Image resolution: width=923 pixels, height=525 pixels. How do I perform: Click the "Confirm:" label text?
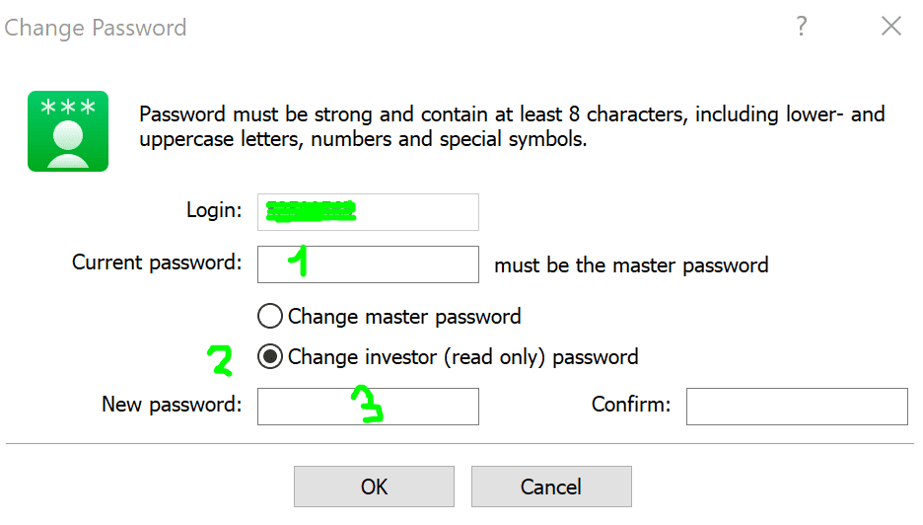click(630, 405)
